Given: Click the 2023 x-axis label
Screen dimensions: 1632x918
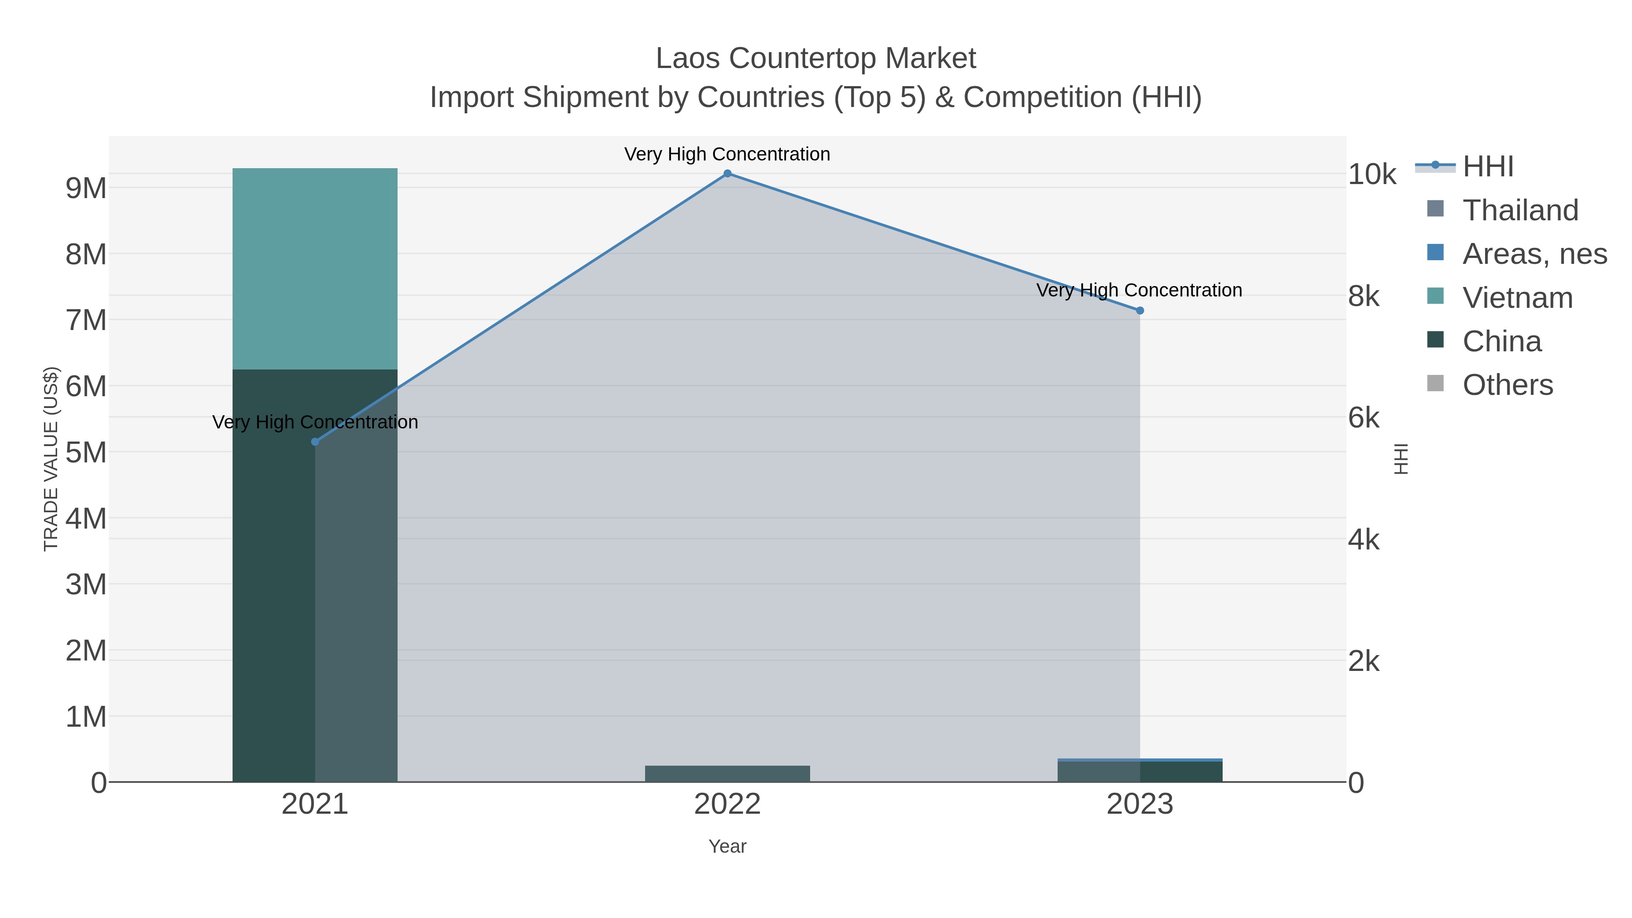Looking at the screenshot, I should pyautogui.click(x=1140, y=805).
